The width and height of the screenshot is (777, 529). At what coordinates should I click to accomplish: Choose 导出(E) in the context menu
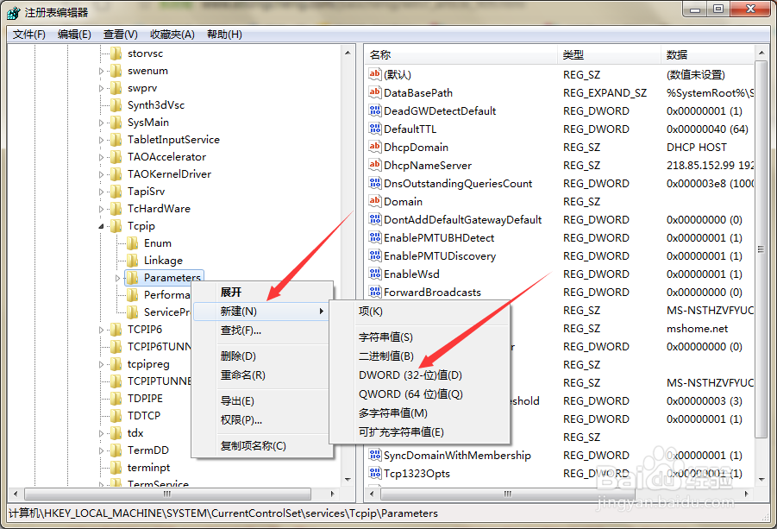click(x=262, y=400)
